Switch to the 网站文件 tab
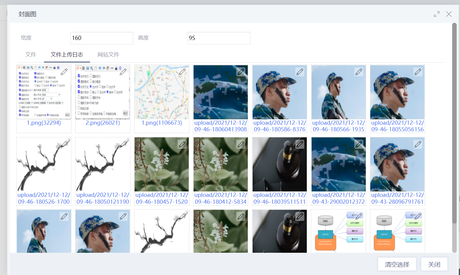The height and width of the screenshot is (275, 460). (x=108, y=55)
